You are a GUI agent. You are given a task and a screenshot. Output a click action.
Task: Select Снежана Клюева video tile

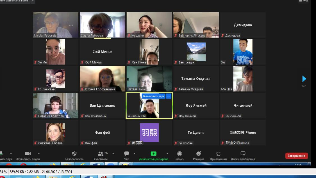[x=56, y=133]
